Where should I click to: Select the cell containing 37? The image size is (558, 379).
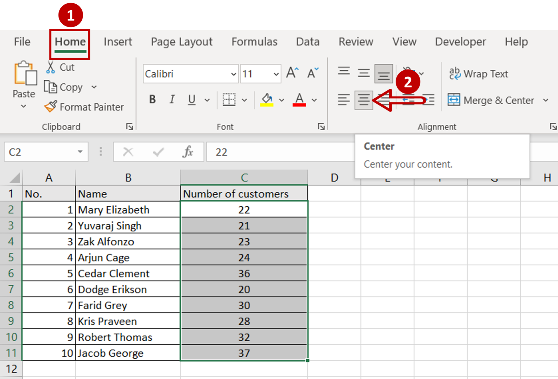tap(244, 353)
